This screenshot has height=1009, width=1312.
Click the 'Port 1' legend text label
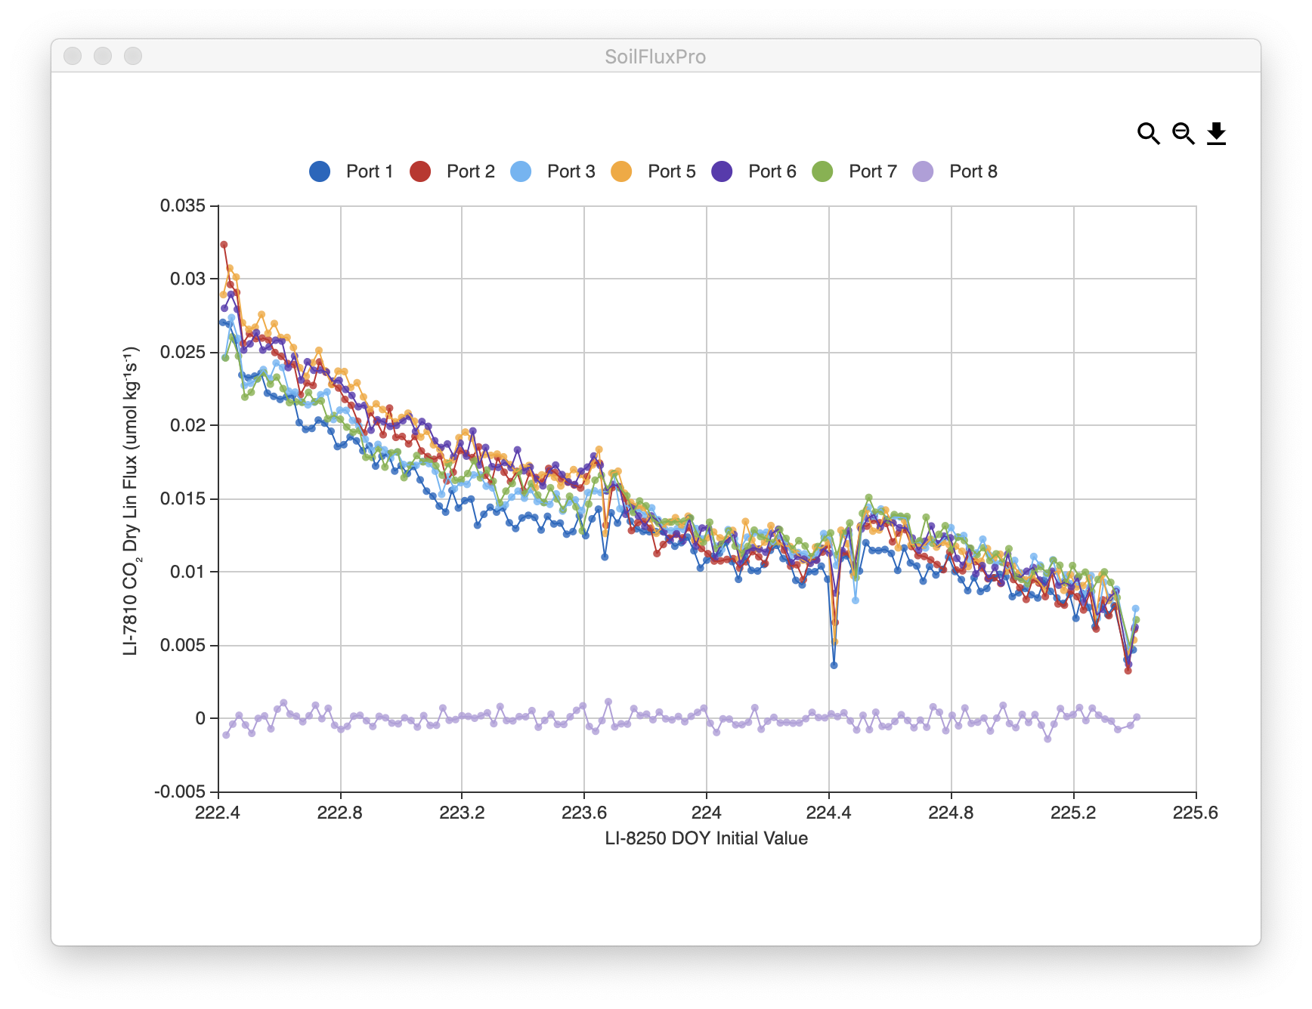pos(370,171)
